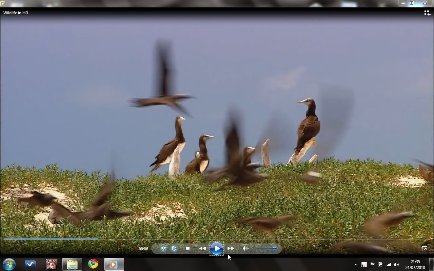434x271 pixels.
Task: Mute the player volume
Action: point(245,249)
